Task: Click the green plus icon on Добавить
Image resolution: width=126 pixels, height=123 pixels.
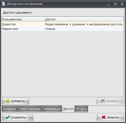Action: click(x=8, y=101)
